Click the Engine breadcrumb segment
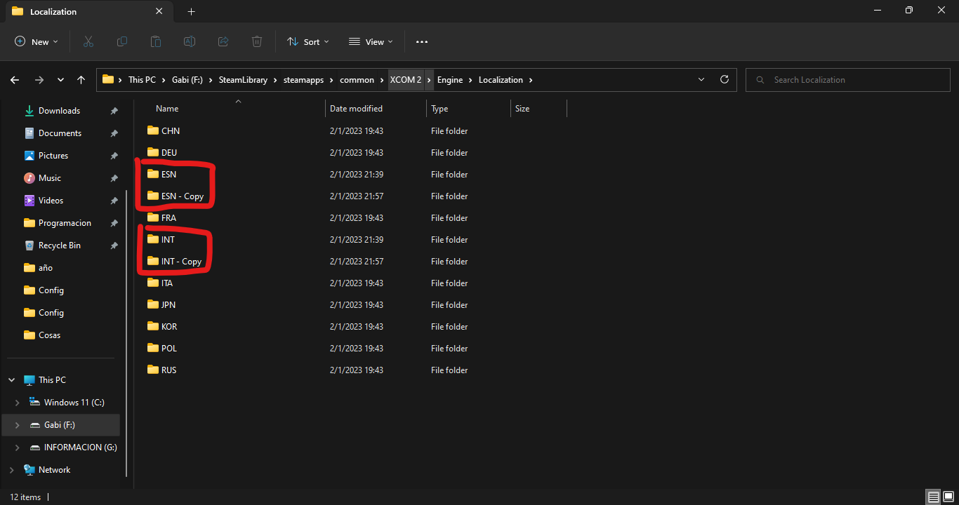The height and width of the screenshot is (505, 959). (x=450, y=80)
